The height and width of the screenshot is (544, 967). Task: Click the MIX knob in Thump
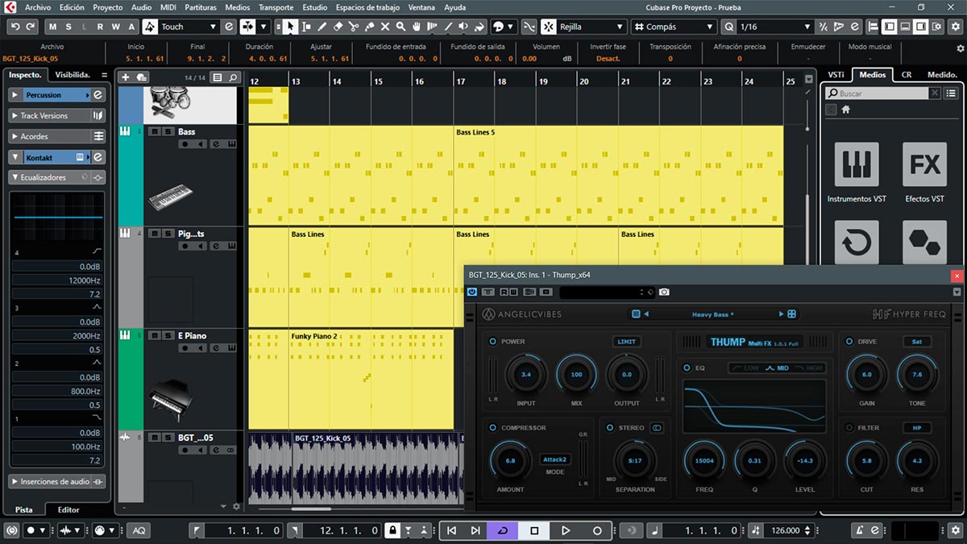pyautogui.click(x=576, y=375)
